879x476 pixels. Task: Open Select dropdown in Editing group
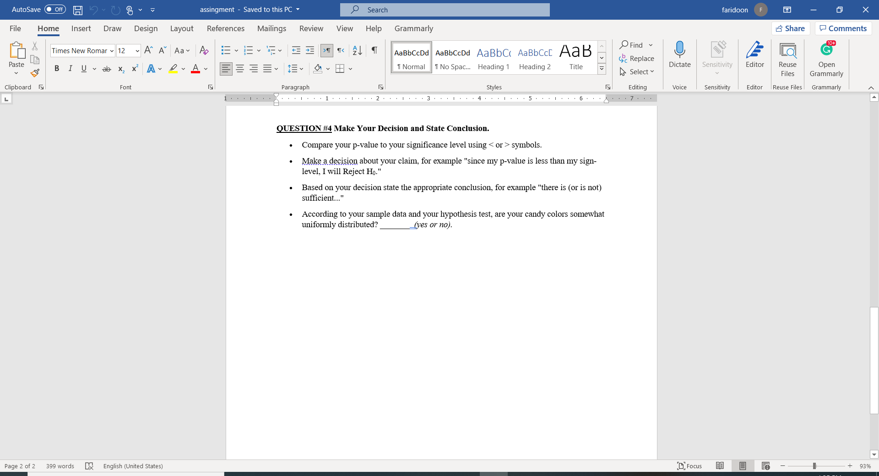coord(637,72)
